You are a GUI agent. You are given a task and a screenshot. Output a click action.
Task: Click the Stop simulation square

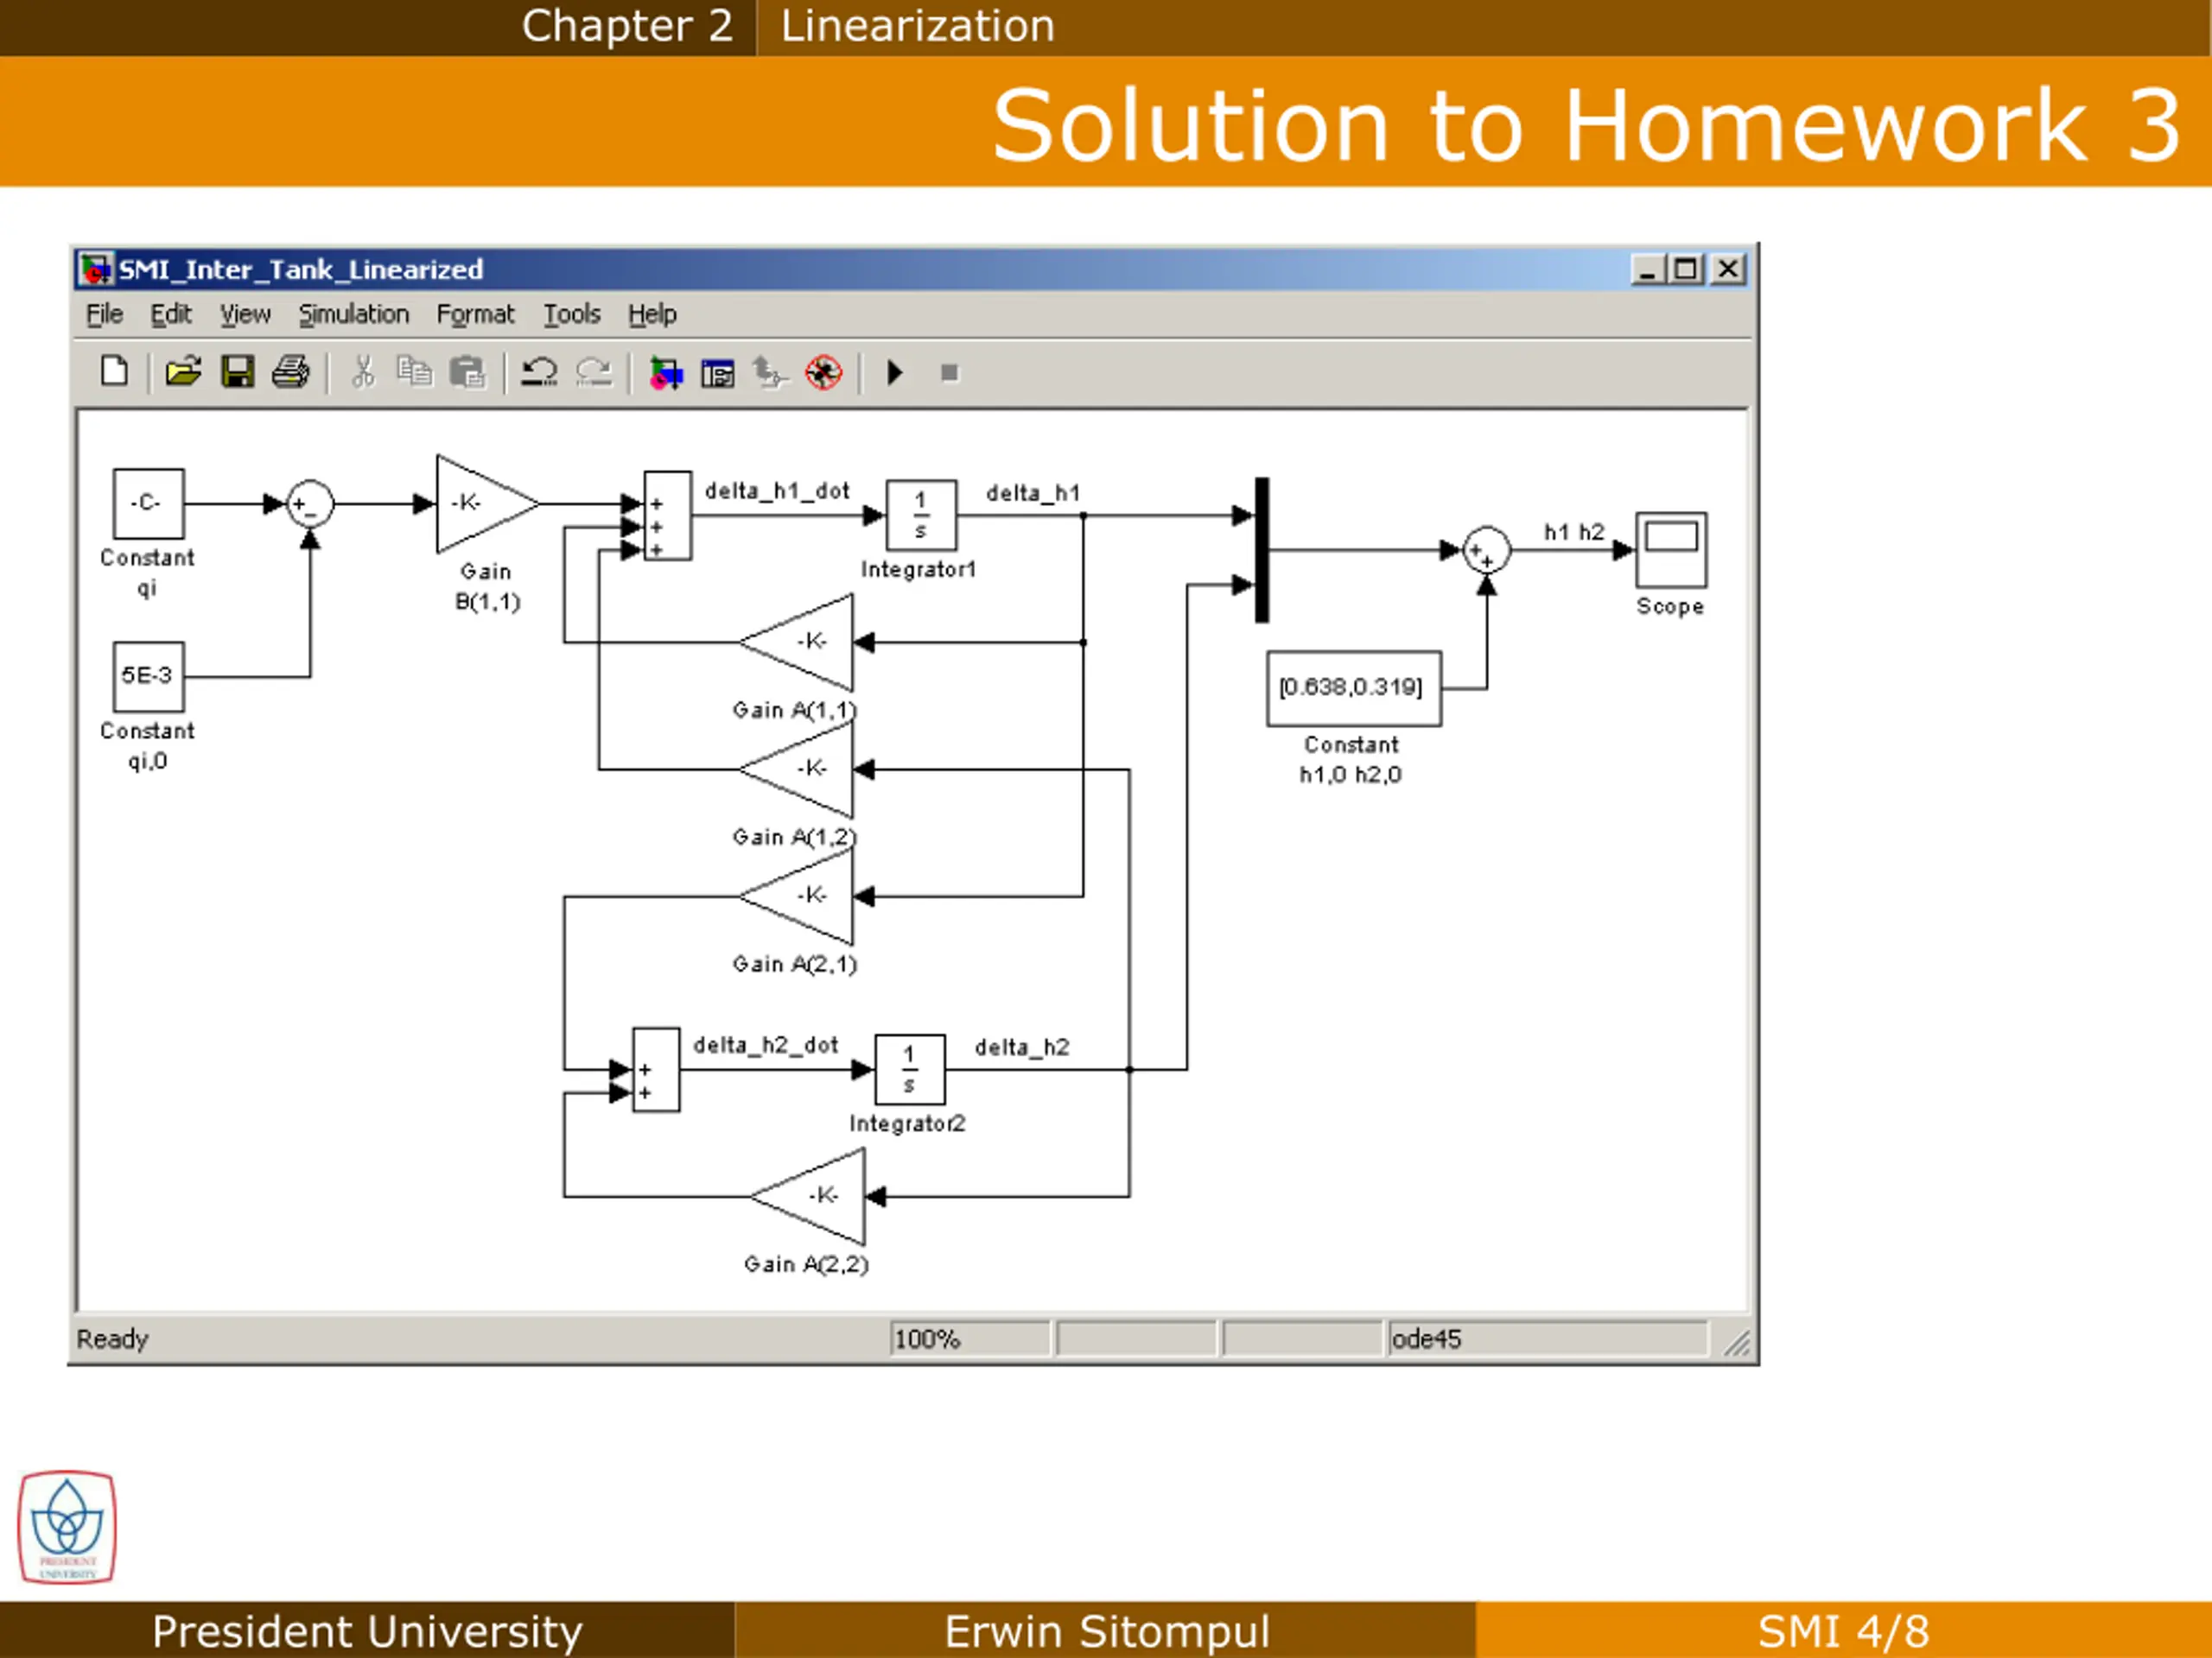[949, 373]
